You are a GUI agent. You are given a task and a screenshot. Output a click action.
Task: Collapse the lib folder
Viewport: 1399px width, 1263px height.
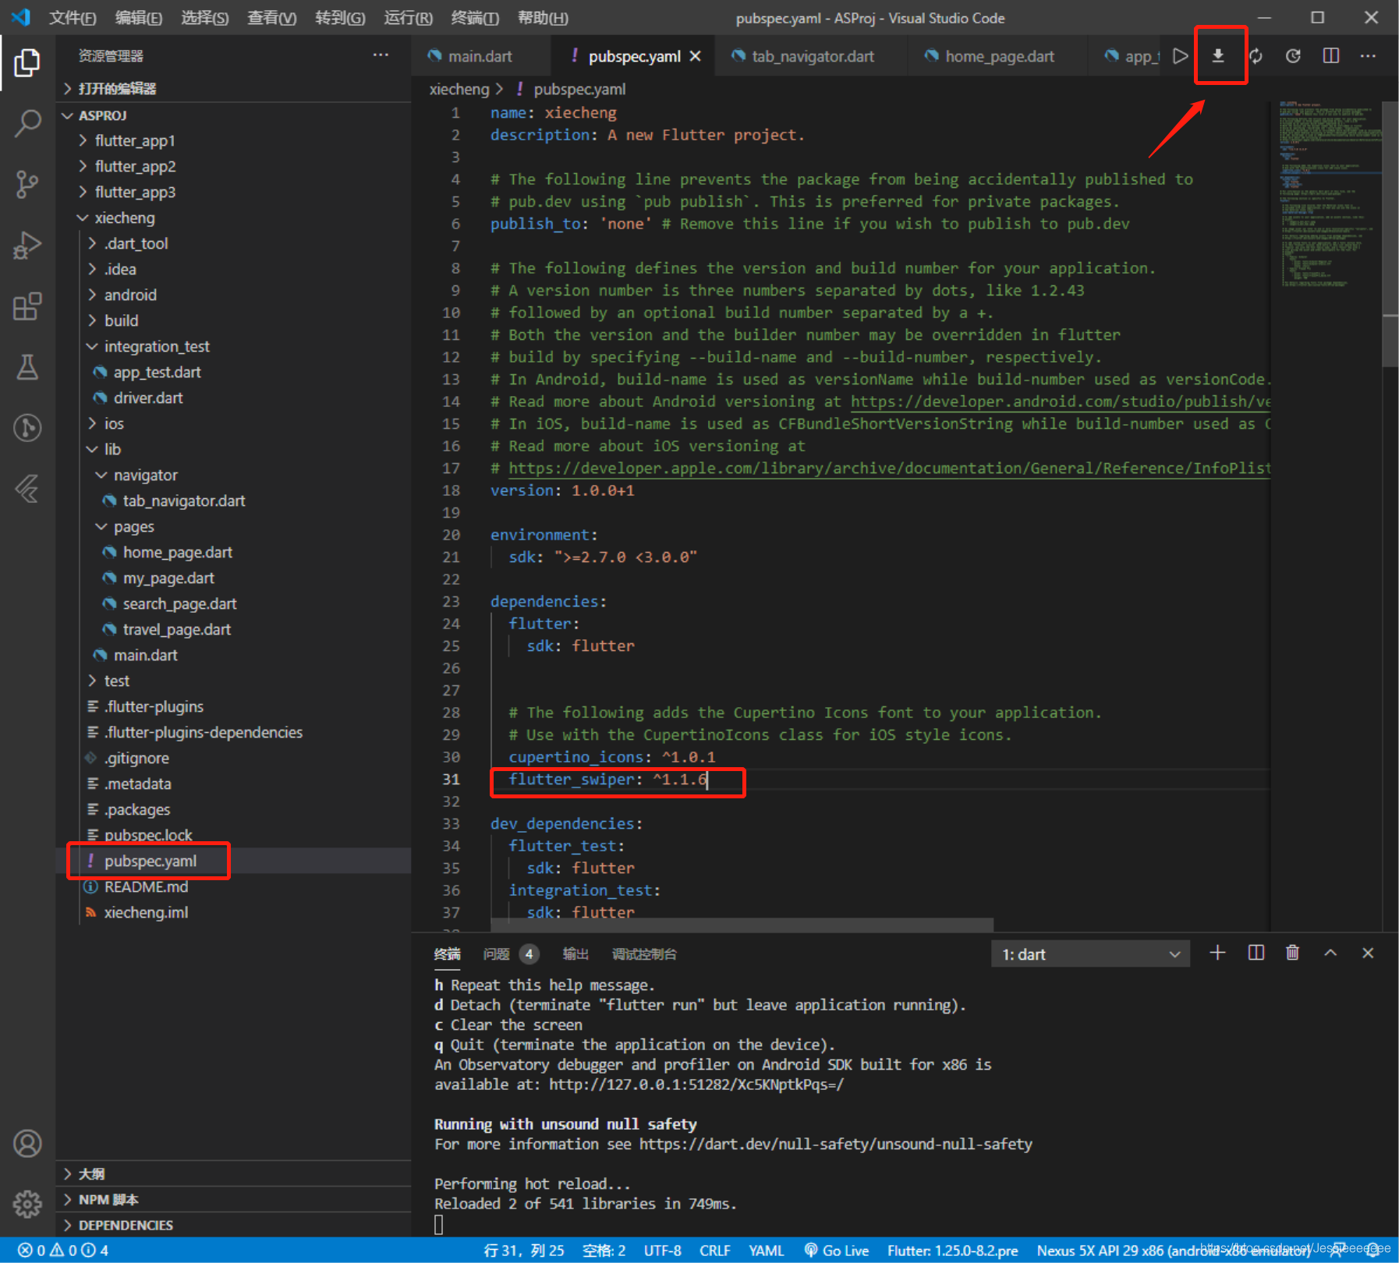point(112,449)
